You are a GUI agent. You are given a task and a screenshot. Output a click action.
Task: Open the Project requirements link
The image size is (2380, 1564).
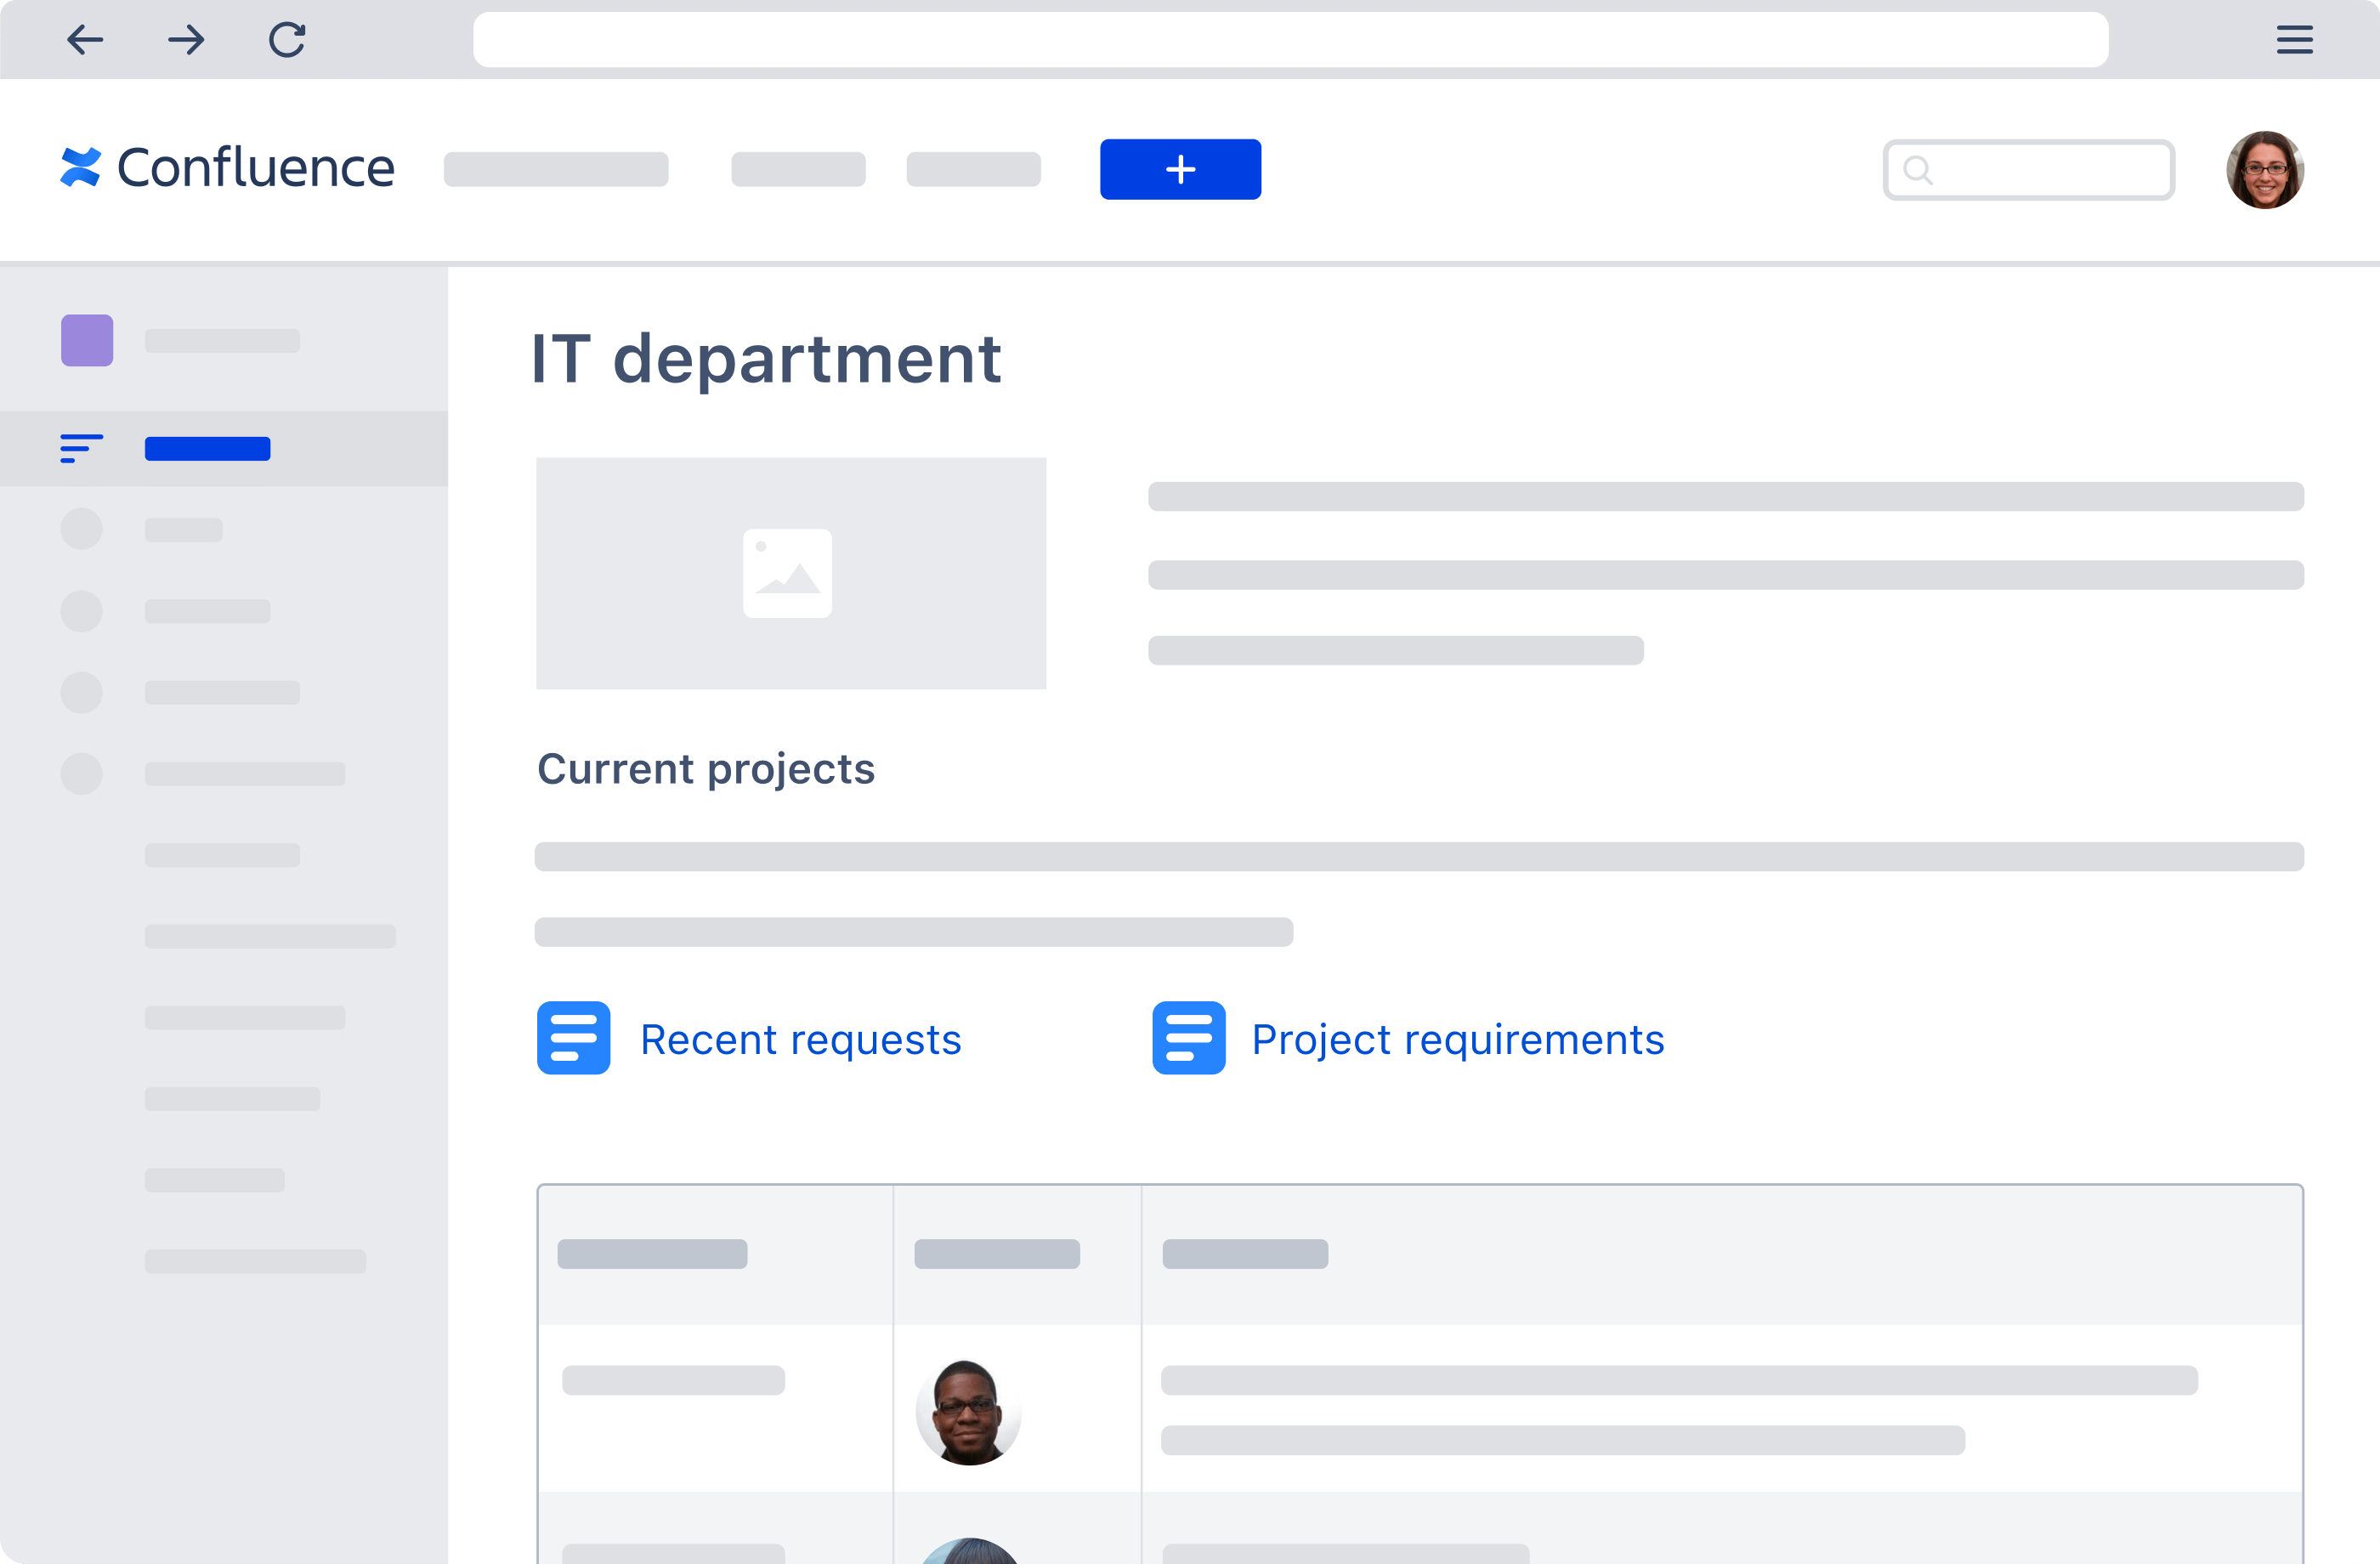tap(1457, 1040)
